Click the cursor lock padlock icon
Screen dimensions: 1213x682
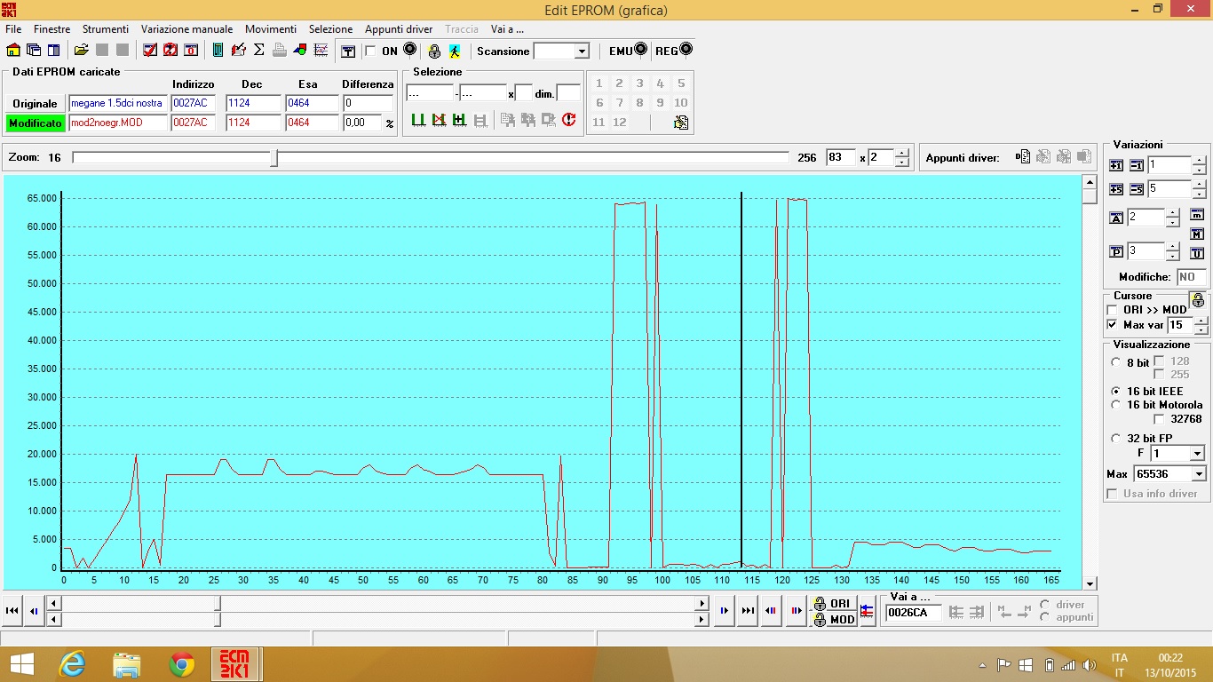(x=1198, y=300)
